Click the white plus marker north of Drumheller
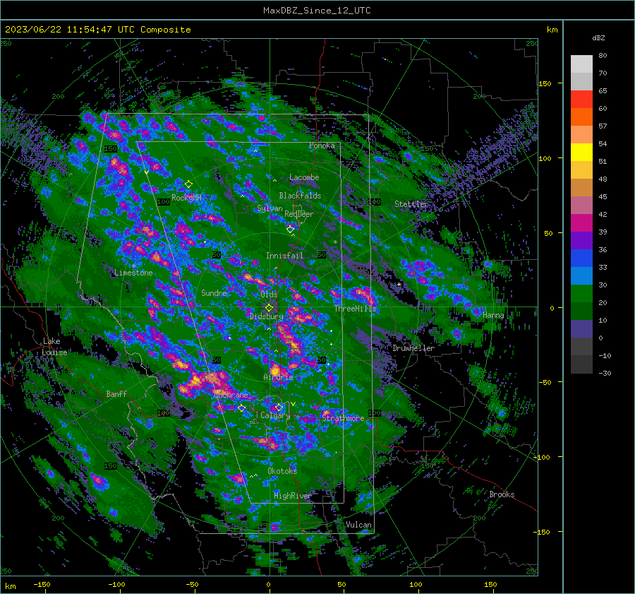635x594 pixels. (399, 284)
